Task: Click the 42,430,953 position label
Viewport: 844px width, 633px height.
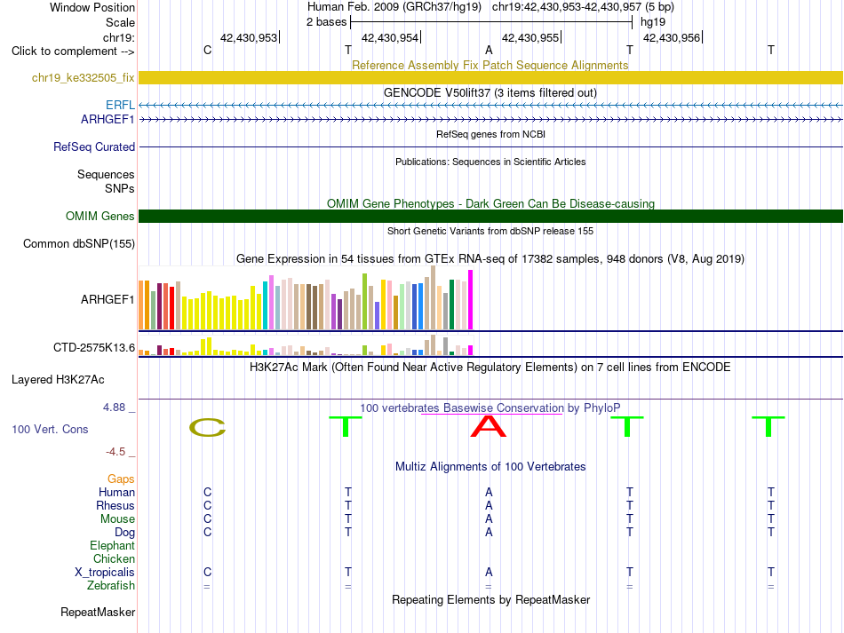Action: pos(249,37)
